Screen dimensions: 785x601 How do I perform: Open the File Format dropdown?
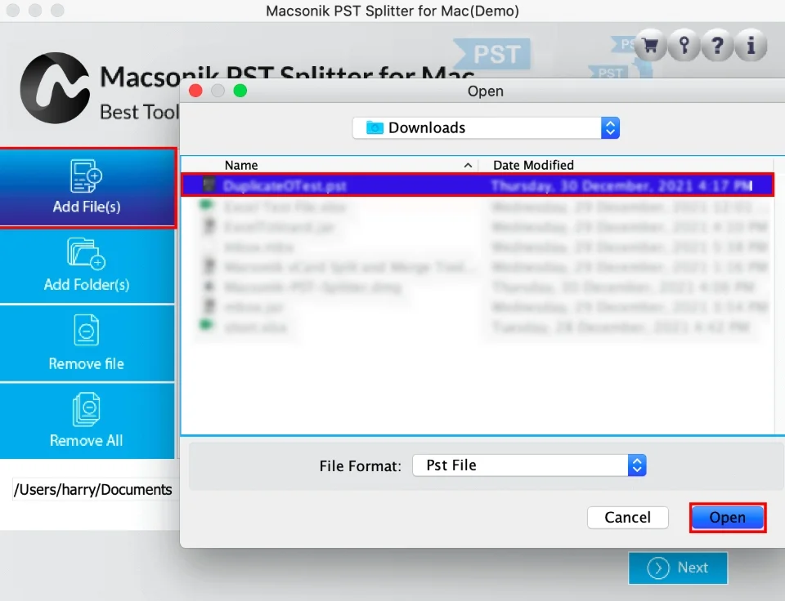[x=529, y=465]
